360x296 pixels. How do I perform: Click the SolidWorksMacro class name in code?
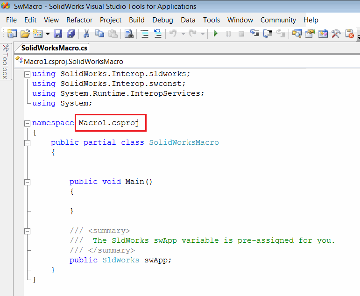pyautogui.click(x=184, y=142)
